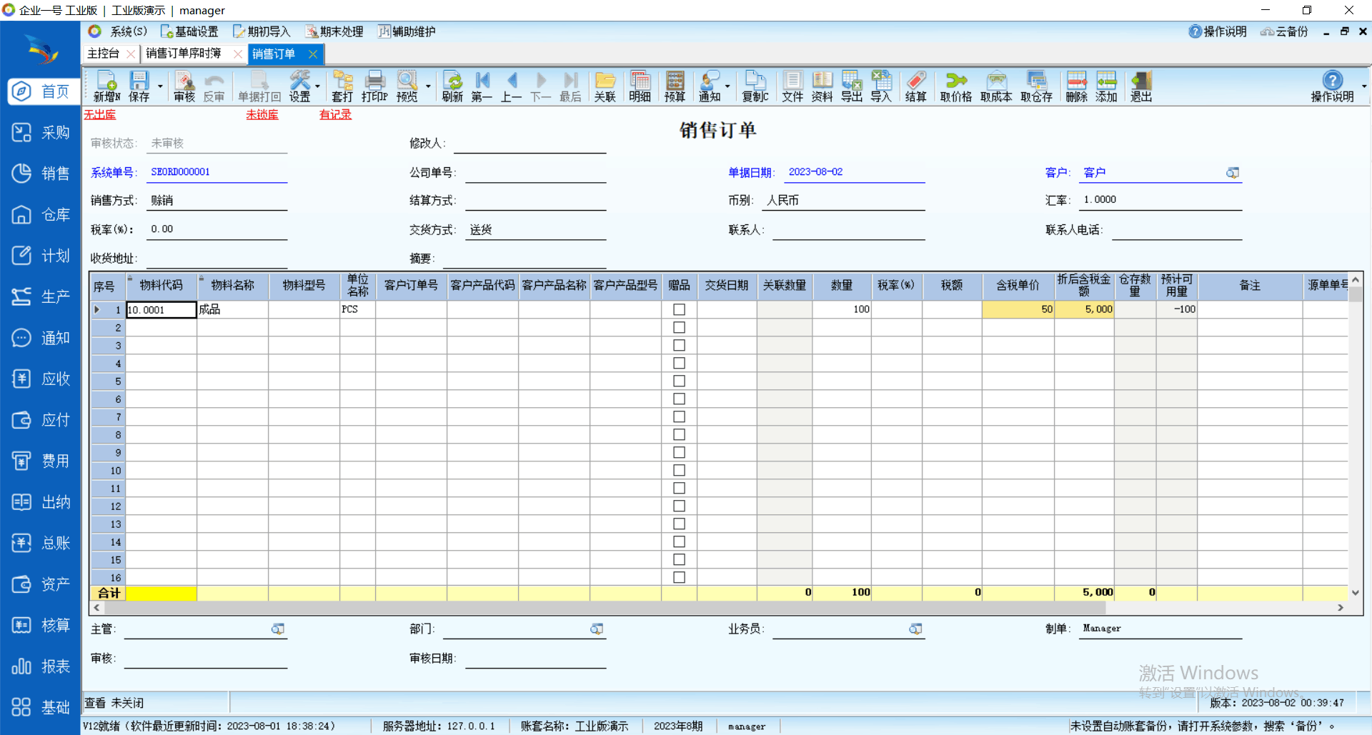Open the 业务员 lookup selector
Viewport: 1372px width, 735px height.
point(915,629)
